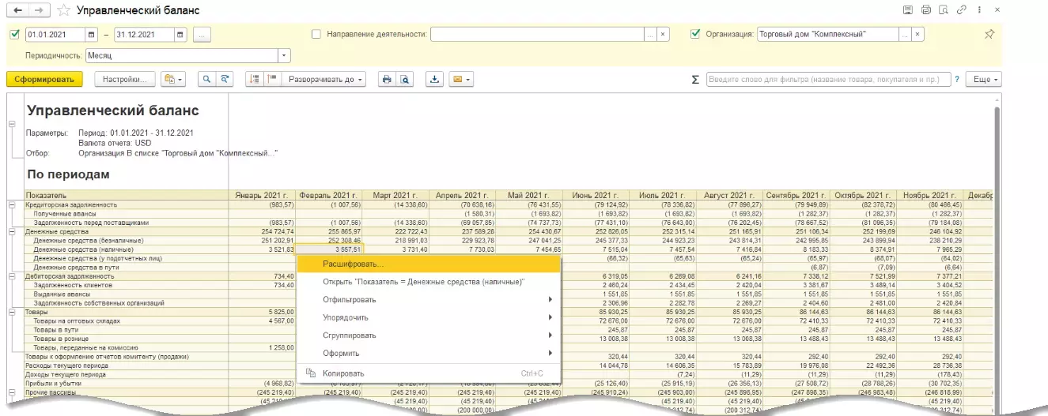Viewport: 1048px width, 416px height.
Task: Select Расшифровать in the context menu
Action: point(353,264)
